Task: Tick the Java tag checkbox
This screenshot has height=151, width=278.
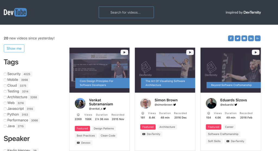Action: coord(5,126)
